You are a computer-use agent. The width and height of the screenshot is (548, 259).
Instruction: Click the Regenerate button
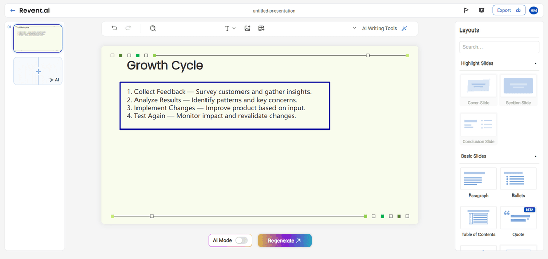[285, 240]
